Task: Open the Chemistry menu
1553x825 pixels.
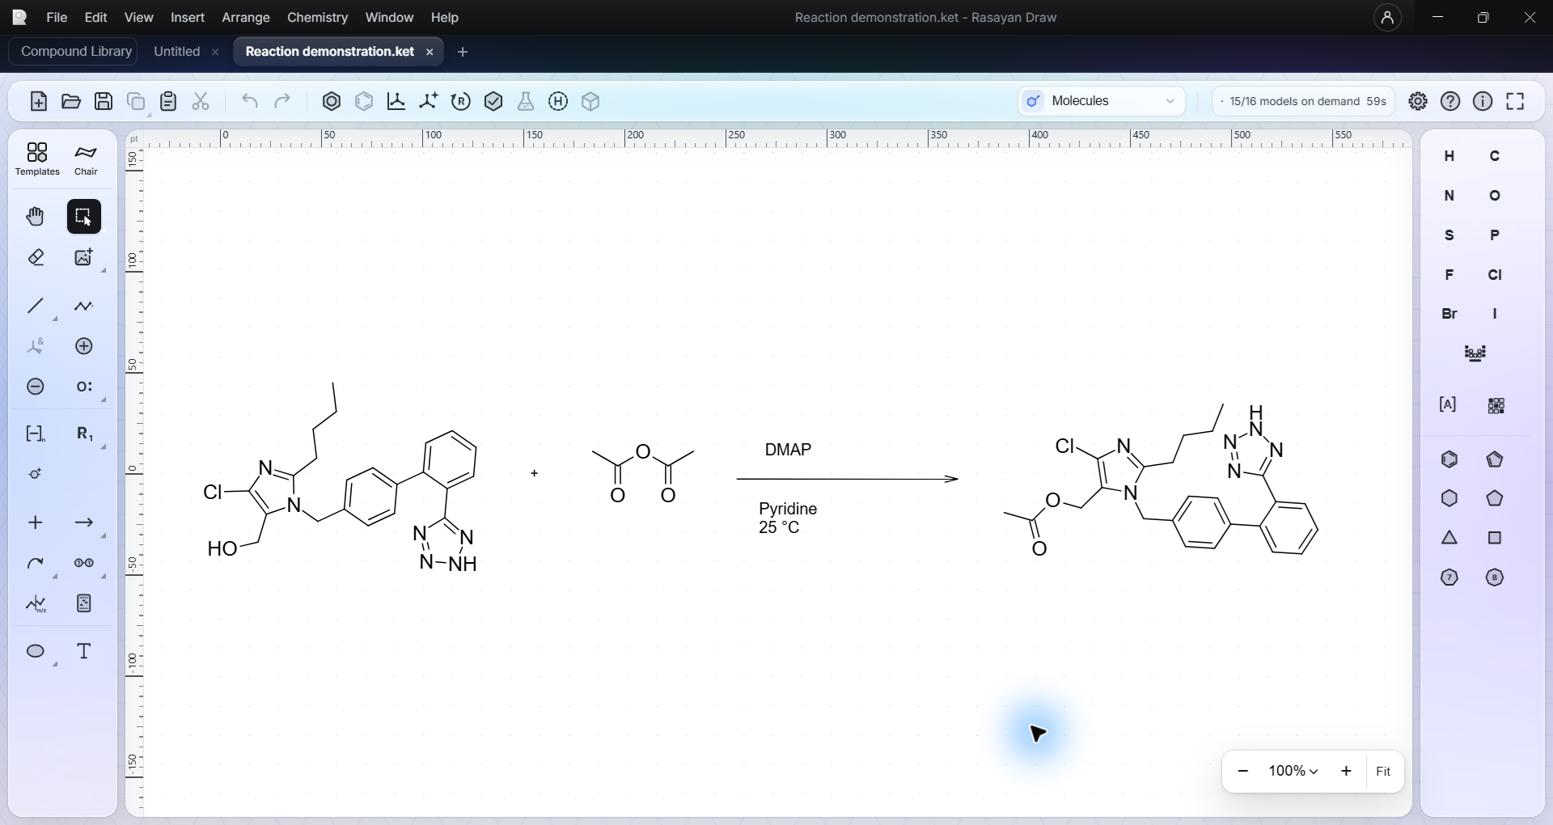Action: click(x=317, y=17)
